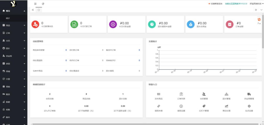Open 供应商管理 truck icon

249,94
